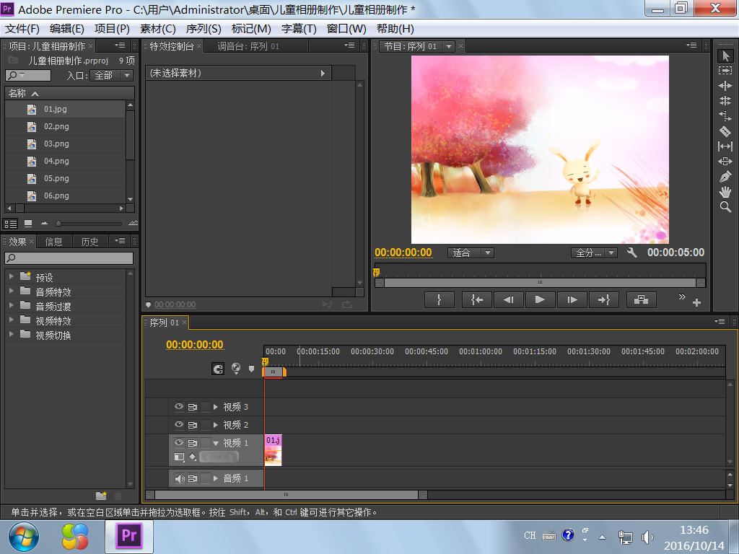Click the Snap magnet icon in timeline
The image size is (739, 554).
point(218,369)
